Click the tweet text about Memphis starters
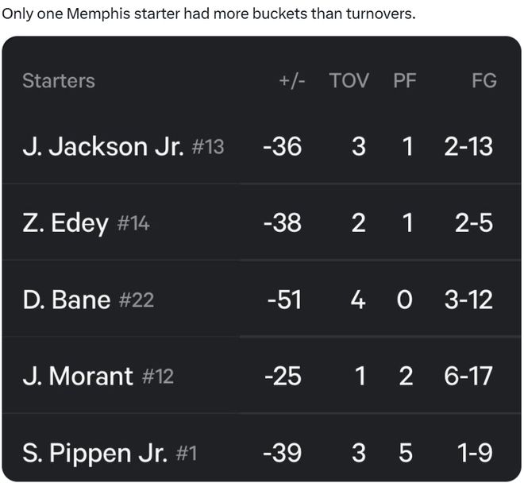 click(x=209, y=14)
